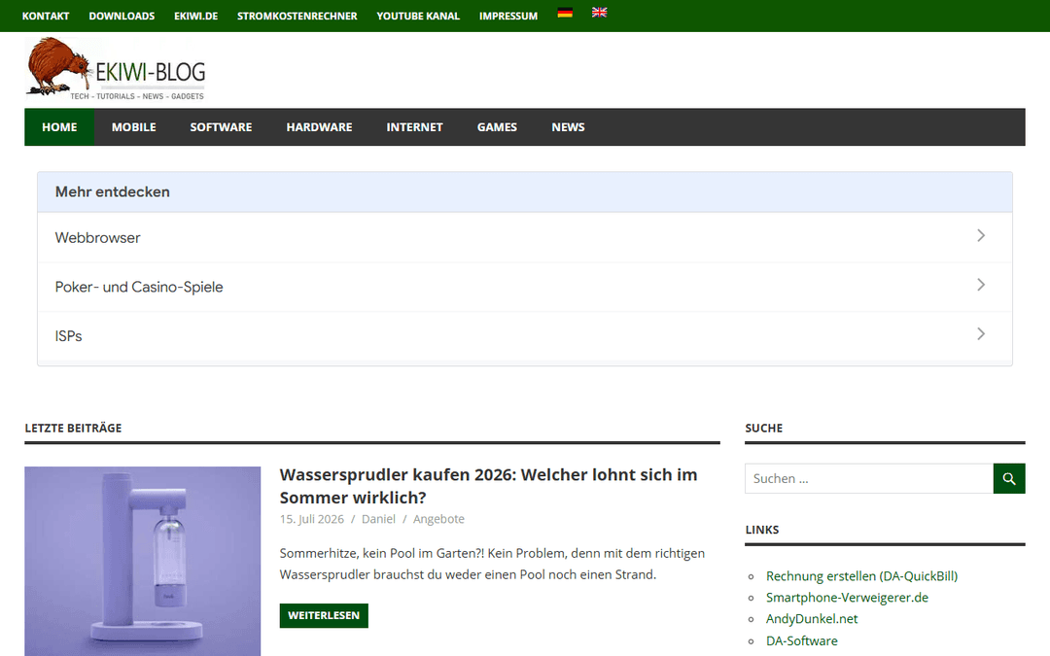Switch language via the German flag icon
Image resolution: width=1050 pixels, height=656 pixels.
[565, 13]
